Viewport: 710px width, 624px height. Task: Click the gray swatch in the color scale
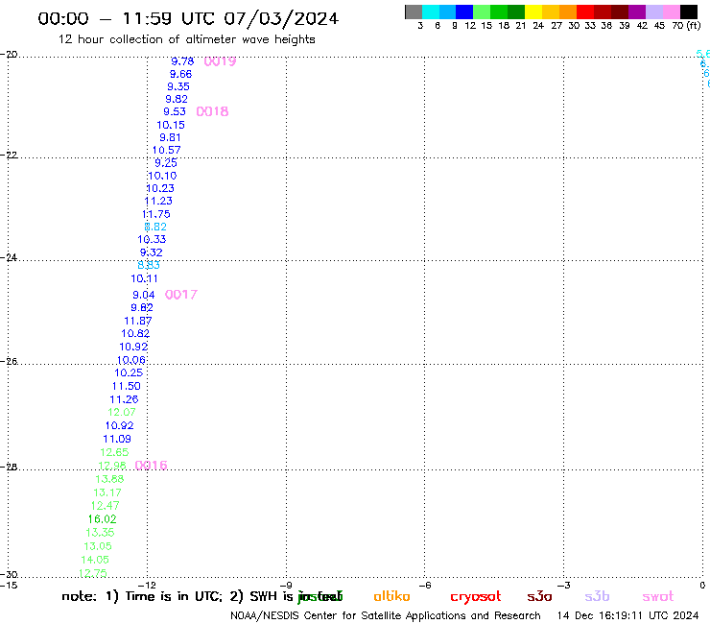414,12
